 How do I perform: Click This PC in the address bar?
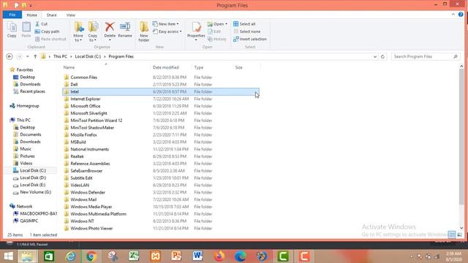pos(60,56)
